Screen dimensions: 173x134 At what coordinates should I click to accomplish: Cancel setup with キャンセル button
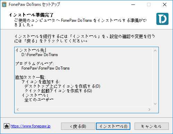[152, 126]
